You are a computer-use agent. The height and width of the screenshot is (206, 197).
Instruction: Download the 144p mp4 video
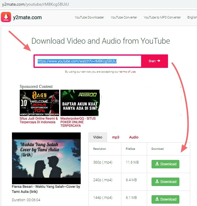coord(165,199)
